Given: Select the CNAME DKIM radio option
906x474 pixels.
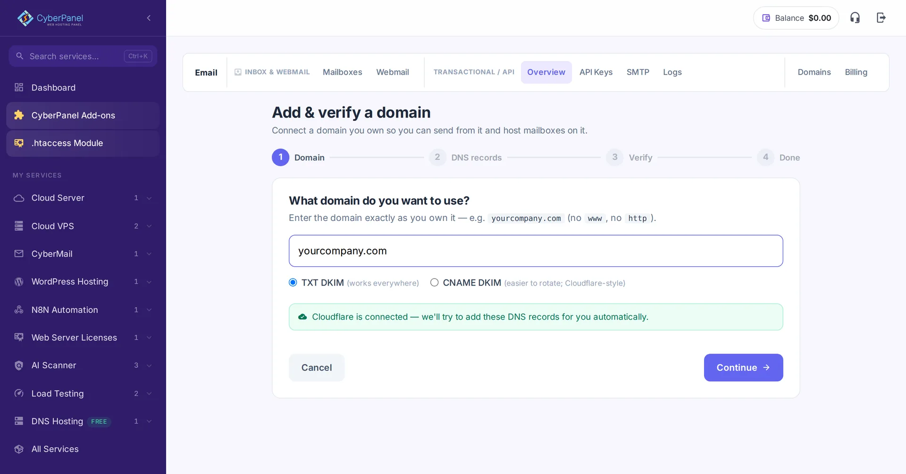Looking at the screenshot, I should tap(435, 282).
